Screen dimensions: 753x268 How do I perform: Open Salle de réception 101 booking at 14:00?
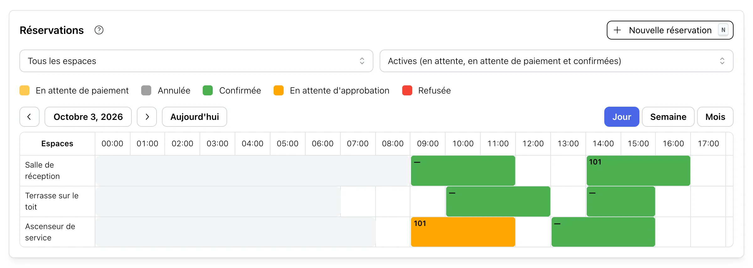[638, 171]
